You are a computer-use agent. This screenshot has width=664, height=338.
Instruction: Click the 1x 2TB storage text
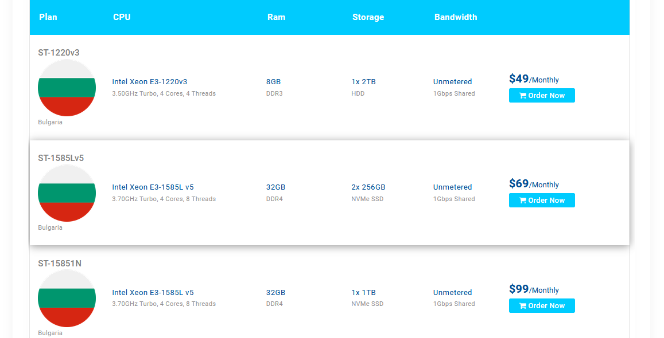[x=363, y=82]
